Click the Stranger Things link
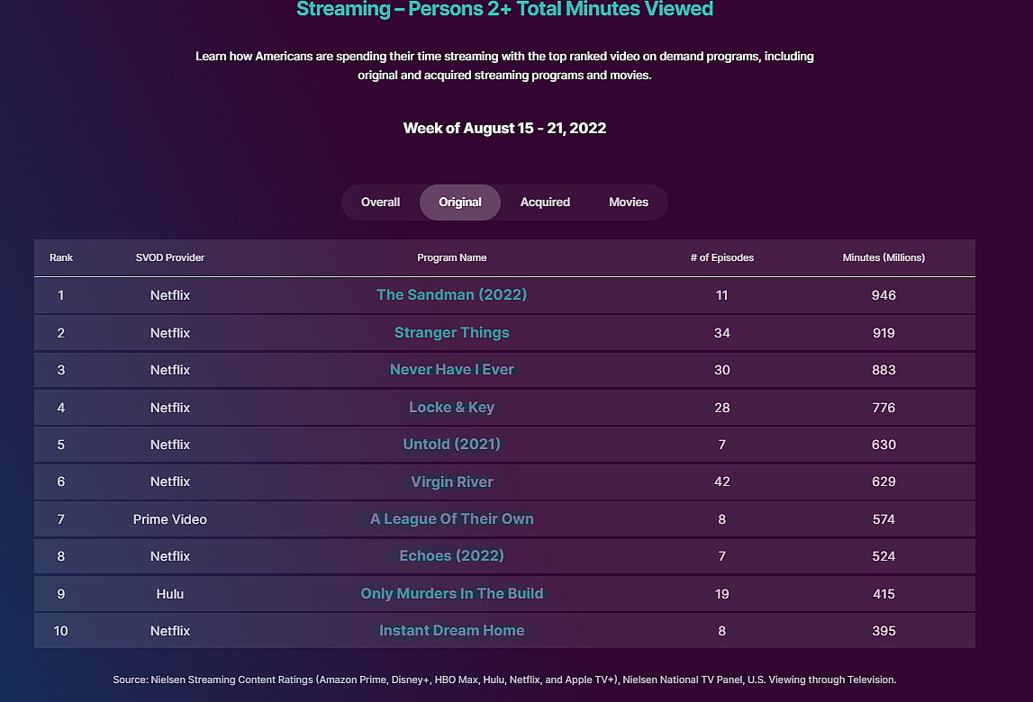 click(451, 333)
